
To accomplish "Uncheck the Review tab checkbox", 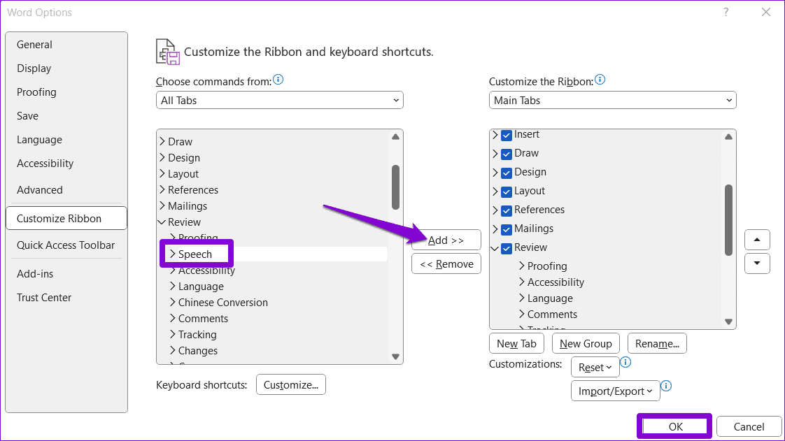I will pyautogui.click(x=506, y=249).
